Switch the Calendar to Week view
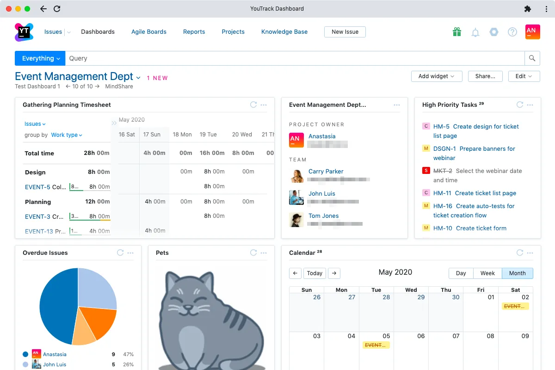Viewport: 555px width, 370px height. tap(487, 273)
